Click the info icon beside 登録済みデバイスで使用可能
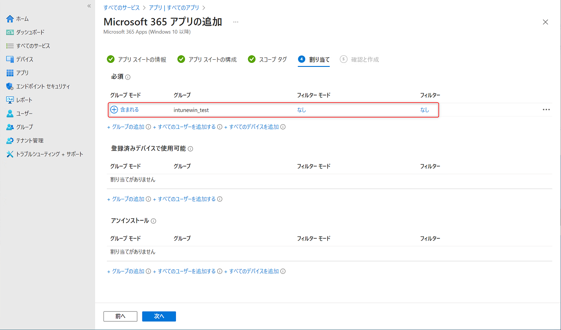This screenshot has height=330, width=561. pos(190,149)
